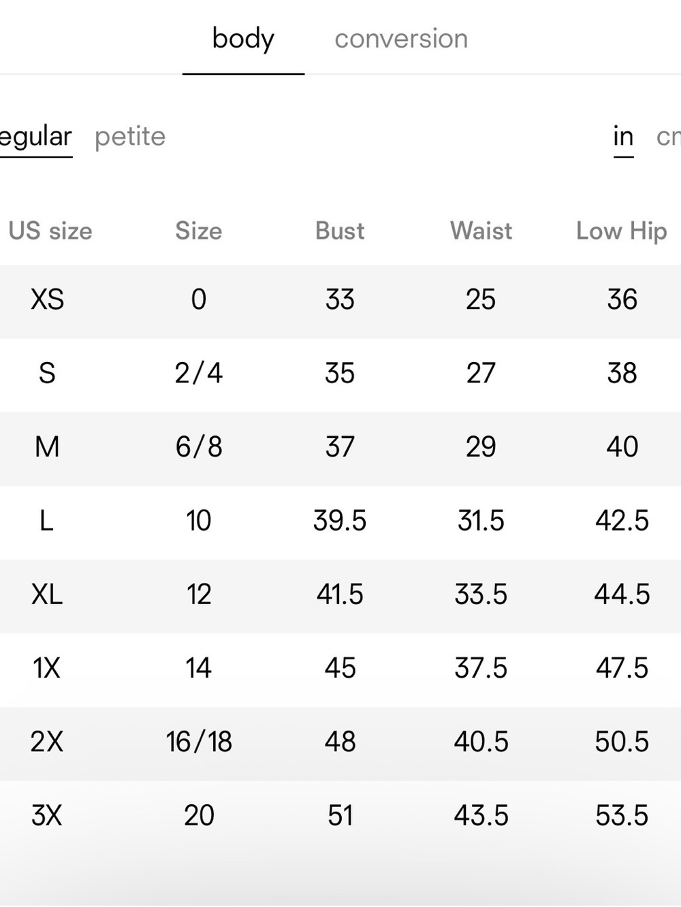Switch to the conversion tab
Screen dimensions: 681x907
(x=401, y=39)
